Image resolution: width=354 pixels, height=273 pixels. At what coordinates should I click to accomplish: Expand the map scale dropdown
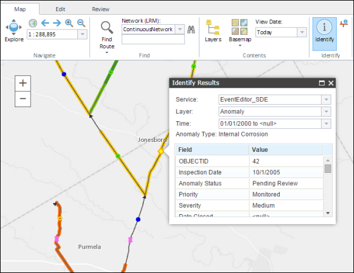click(81, 35)
